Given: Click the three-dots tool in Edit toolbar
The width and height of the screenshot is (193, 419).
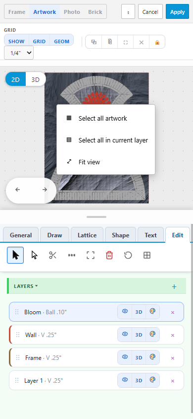Looking at the screenshot, I should click(x=72, y=255).
